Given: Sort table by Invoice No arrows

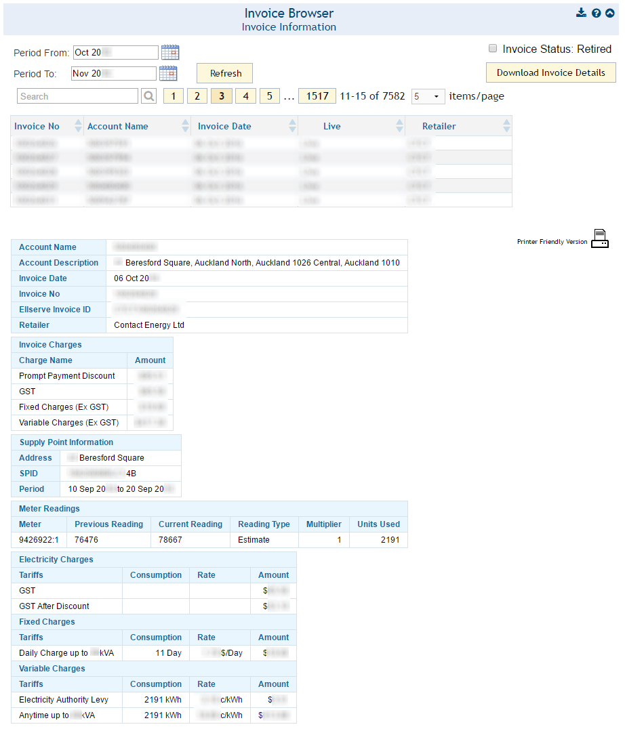Looking at the screenshot, I should point(78,126).
